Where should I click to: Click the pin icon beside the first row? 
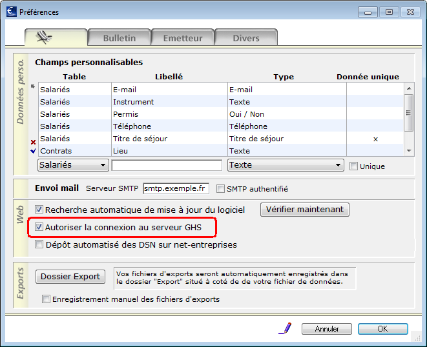(33, 86)
